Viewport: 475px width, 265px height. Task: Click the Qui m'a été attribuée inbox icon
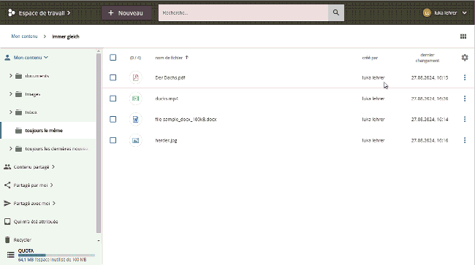pyautogui.click(x=7, y=221)
